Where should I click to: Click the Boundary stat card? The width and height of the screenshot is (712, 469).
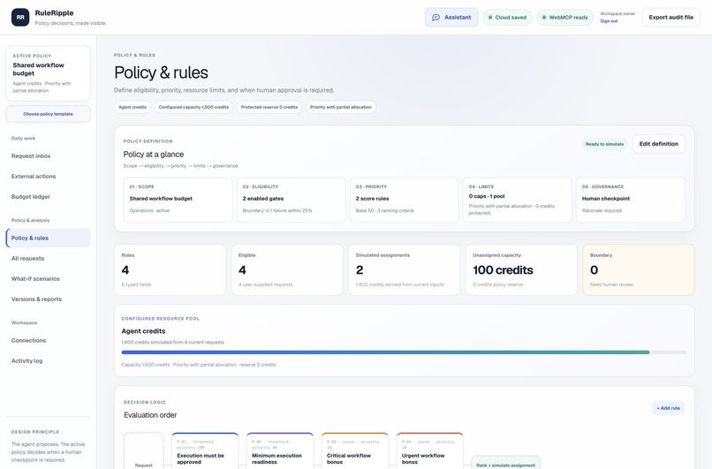point(639,269)
